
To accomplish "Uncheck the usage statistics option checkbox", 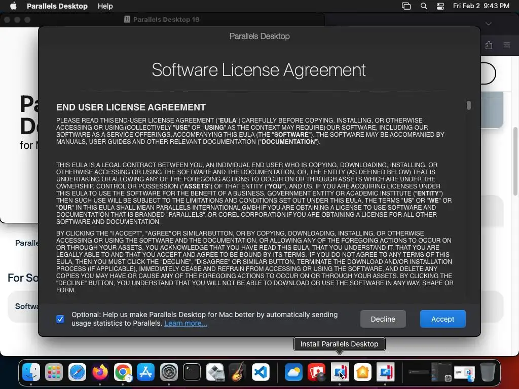I will (60, 319).
